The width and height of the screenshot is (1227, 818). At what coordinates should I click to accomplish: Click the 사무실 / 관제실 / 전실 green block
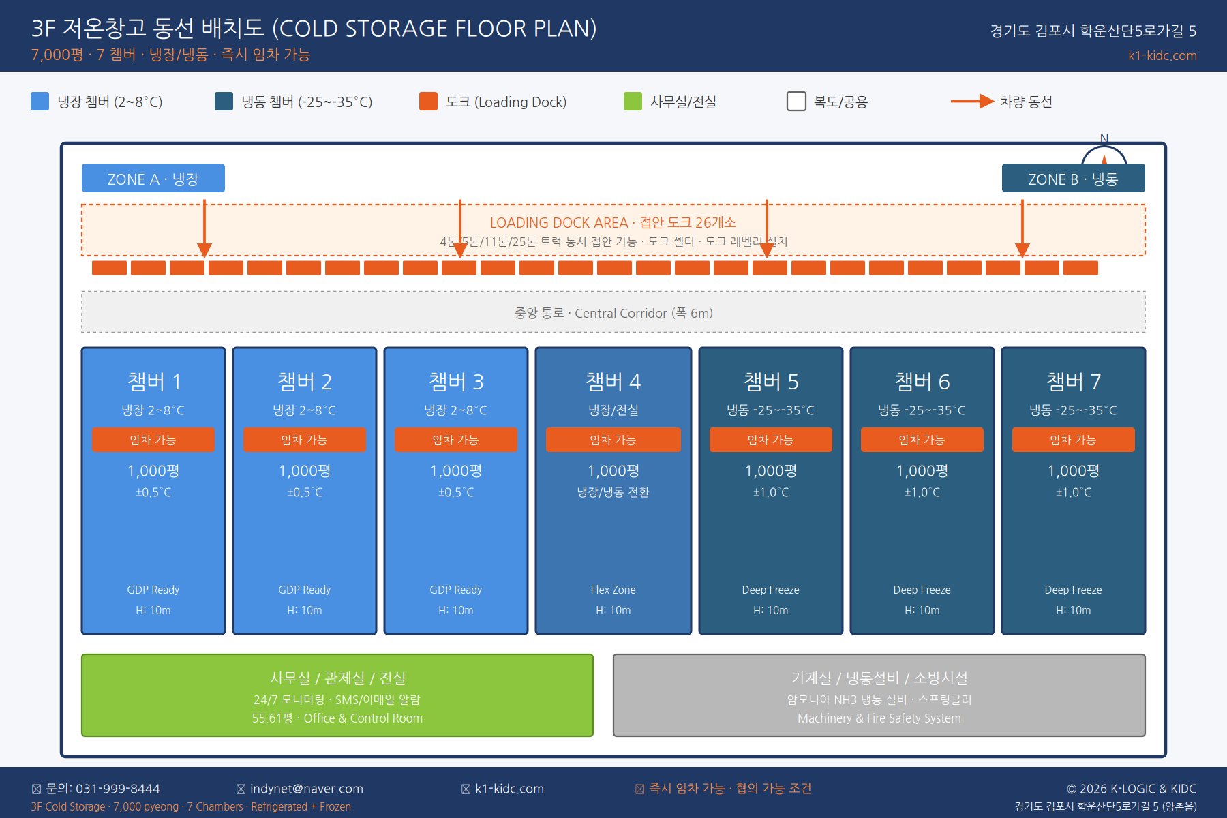tap(337, 695)
